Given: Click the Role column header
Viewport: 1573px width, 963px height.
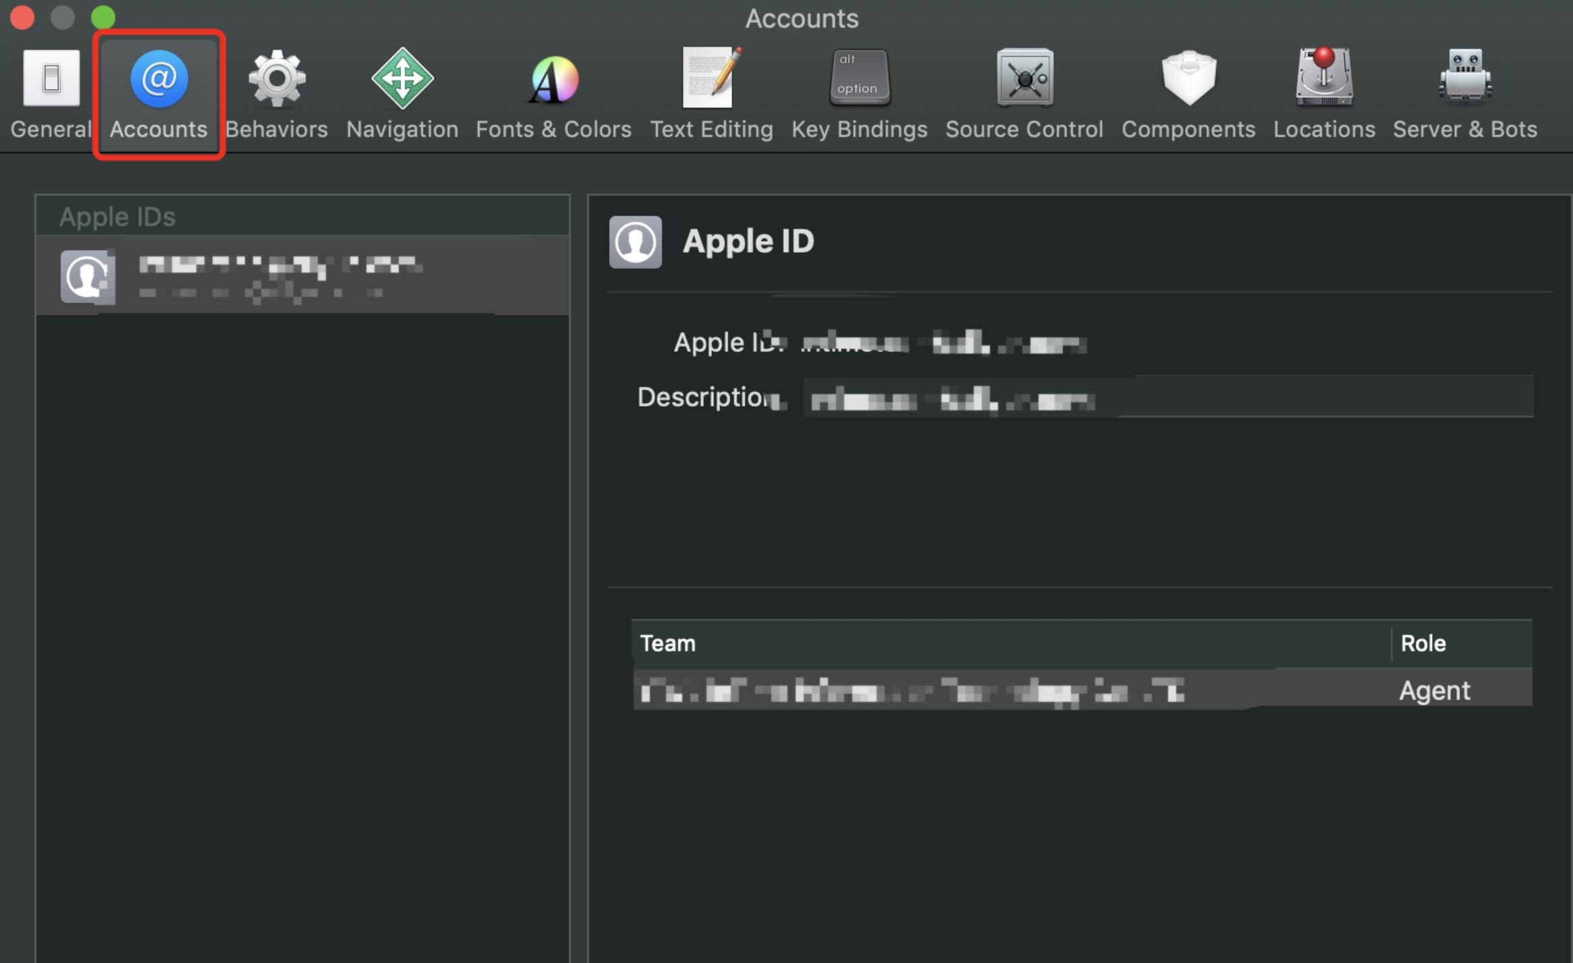Looking at the screenshot, I should point(1462,643).
